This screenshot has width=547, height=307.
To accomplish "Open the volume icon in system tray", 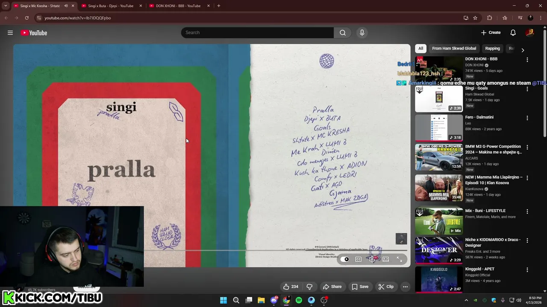I will click(519, 300).
